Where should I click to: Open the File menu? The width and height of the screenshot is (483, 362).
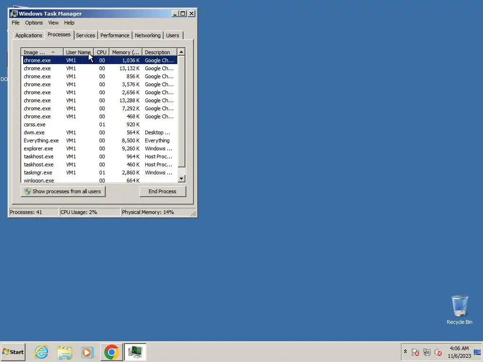click(x=16, y=23)
